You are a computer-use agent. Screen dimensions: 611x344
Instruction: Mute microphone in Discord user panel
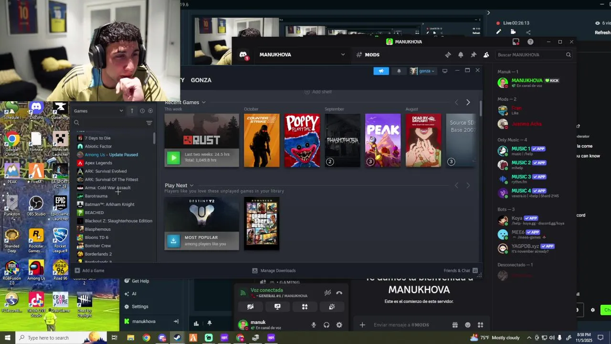(x=314, y=325)
